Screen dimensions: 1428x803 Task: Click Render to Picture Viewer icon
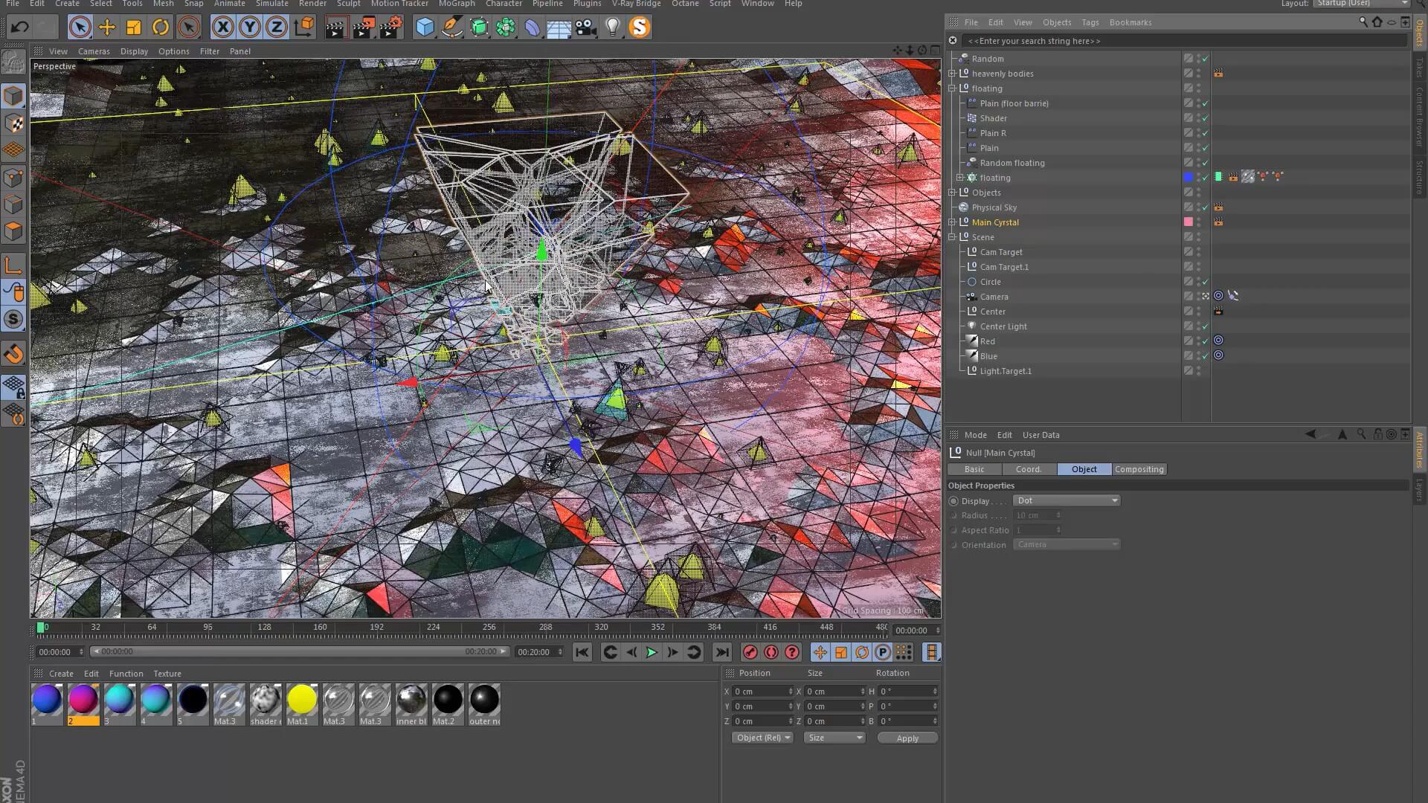363,28
